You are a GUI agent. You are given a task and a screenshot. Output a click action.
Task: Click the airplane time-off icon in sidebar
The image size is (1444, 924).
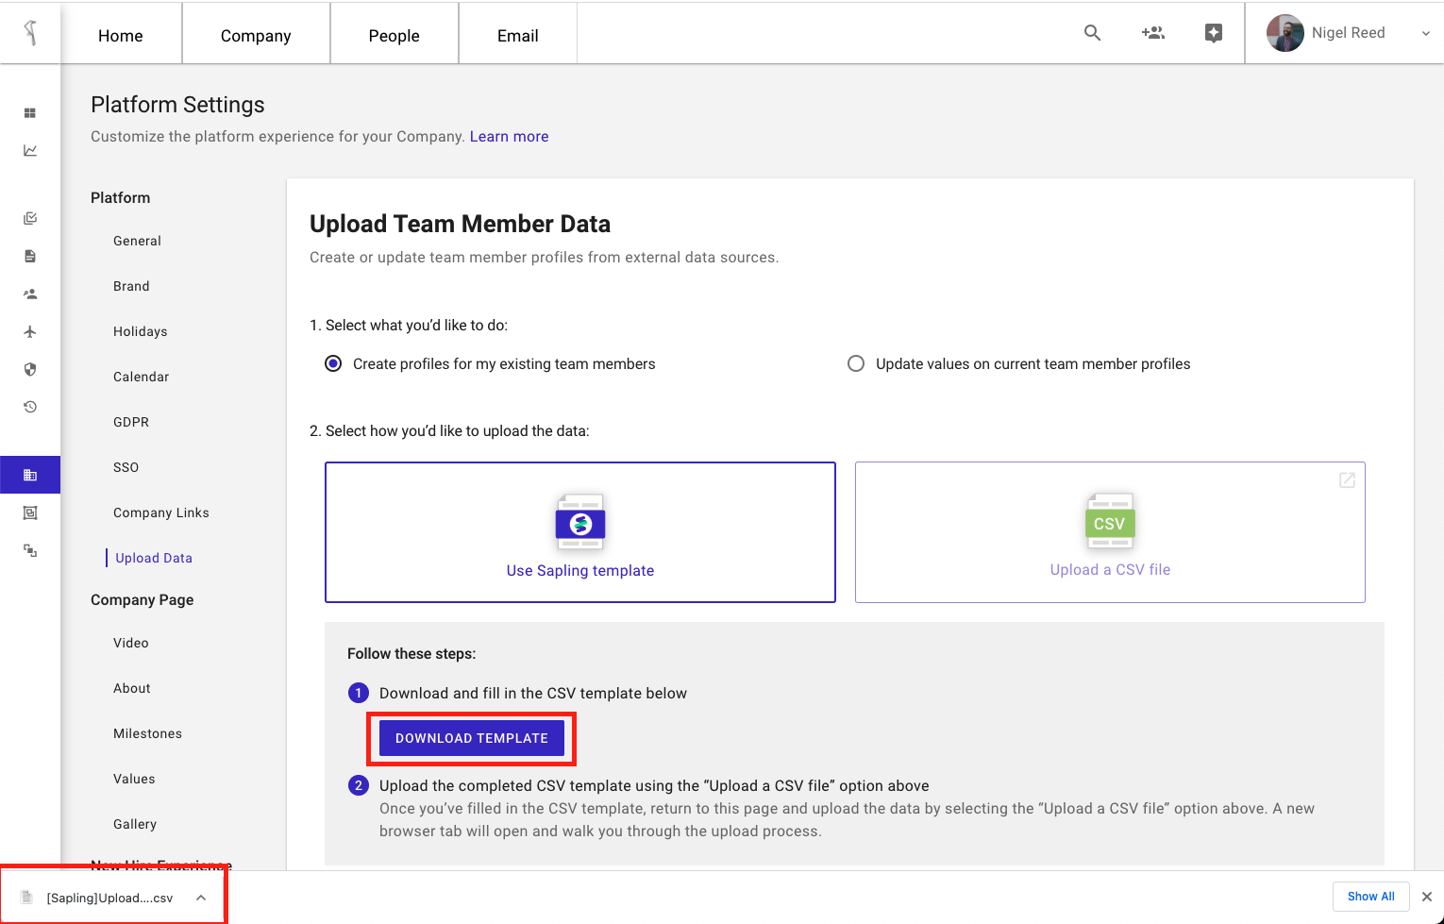(30, 332)
